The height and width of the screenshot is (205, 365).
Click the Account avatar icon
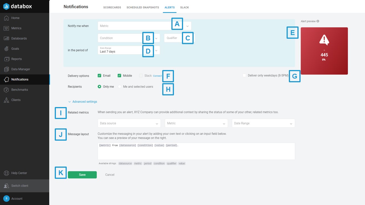6,198
